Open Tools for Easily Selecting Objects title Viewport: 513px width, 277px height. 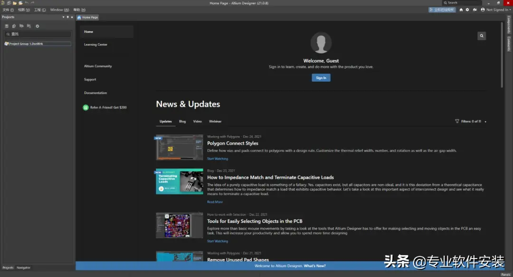255,221
